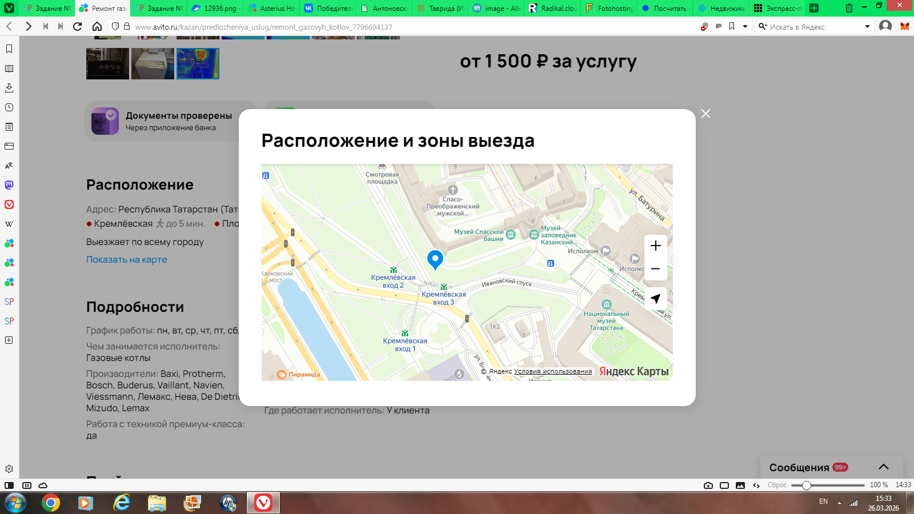Open the Яндекс Карты logo link
Image resolution: width=914 pixels, height=514 pixels.
coord(634,371)
